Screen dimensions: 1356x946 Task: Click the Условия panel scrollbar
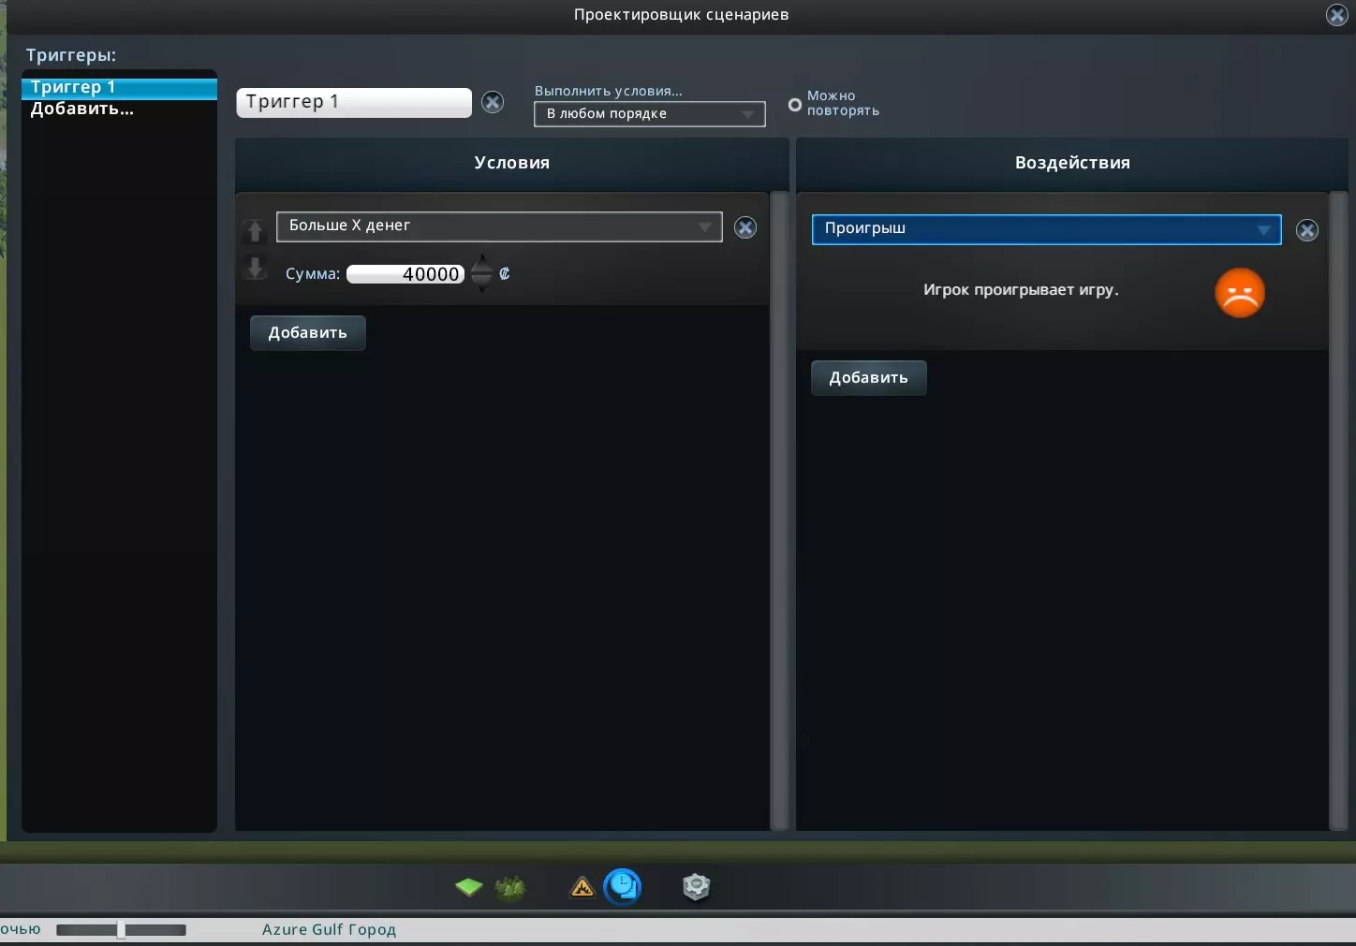coord(779,511)
